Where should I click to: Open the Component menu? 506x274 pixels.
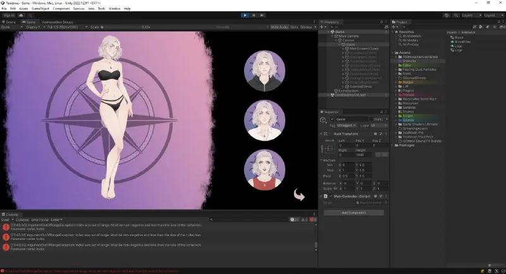[x=61, y=9]
